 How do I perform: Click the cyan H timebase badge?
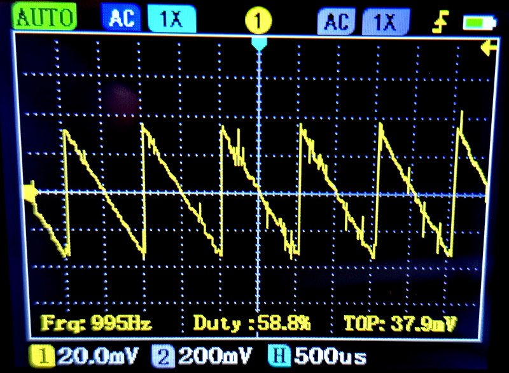(x=276, y=355)
